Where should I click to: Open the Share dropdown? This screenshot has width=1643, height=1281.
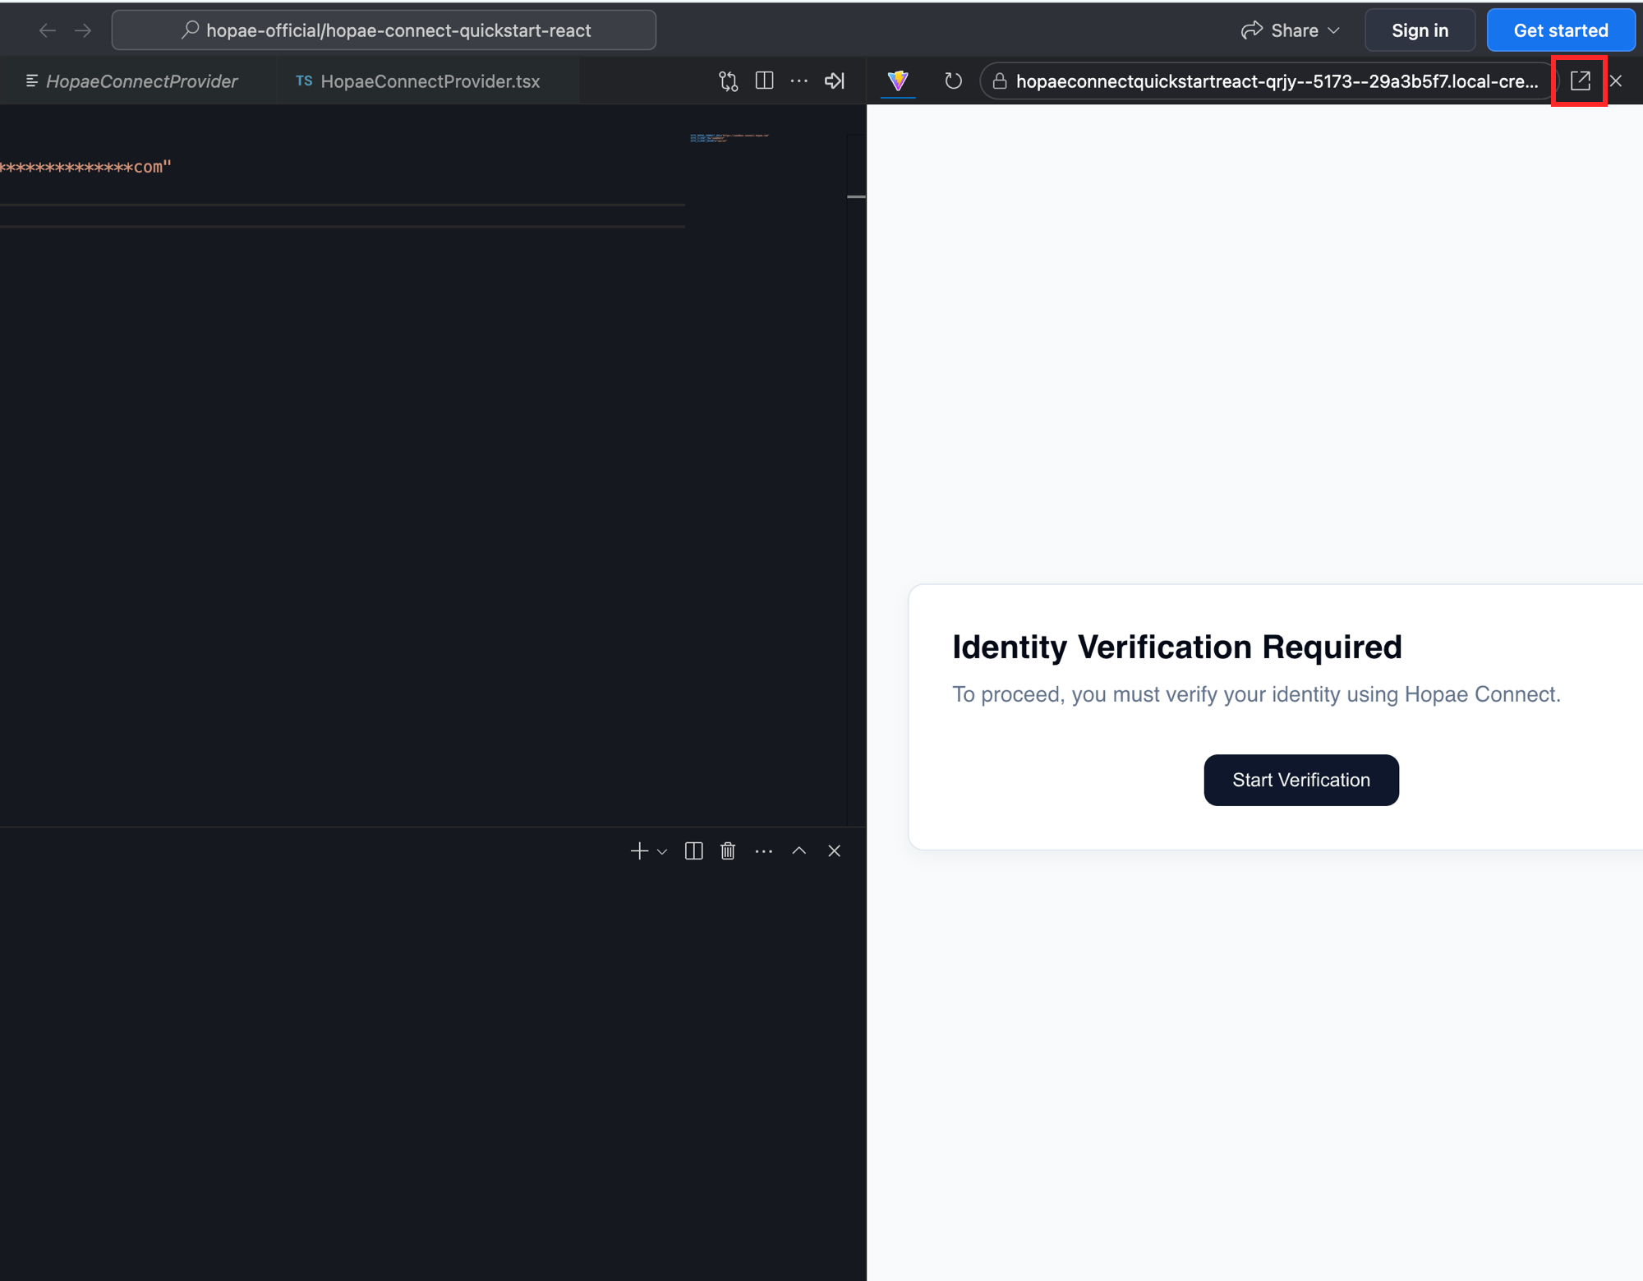tap(1291, 30)
